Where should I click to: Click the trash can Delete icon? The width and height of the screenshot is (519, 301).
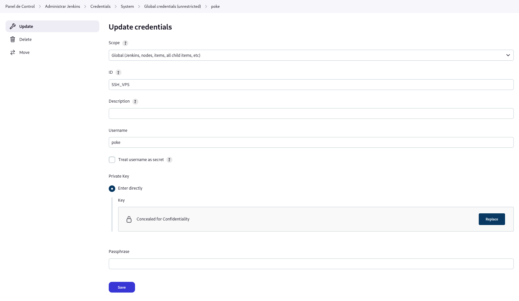click(13, 39)
